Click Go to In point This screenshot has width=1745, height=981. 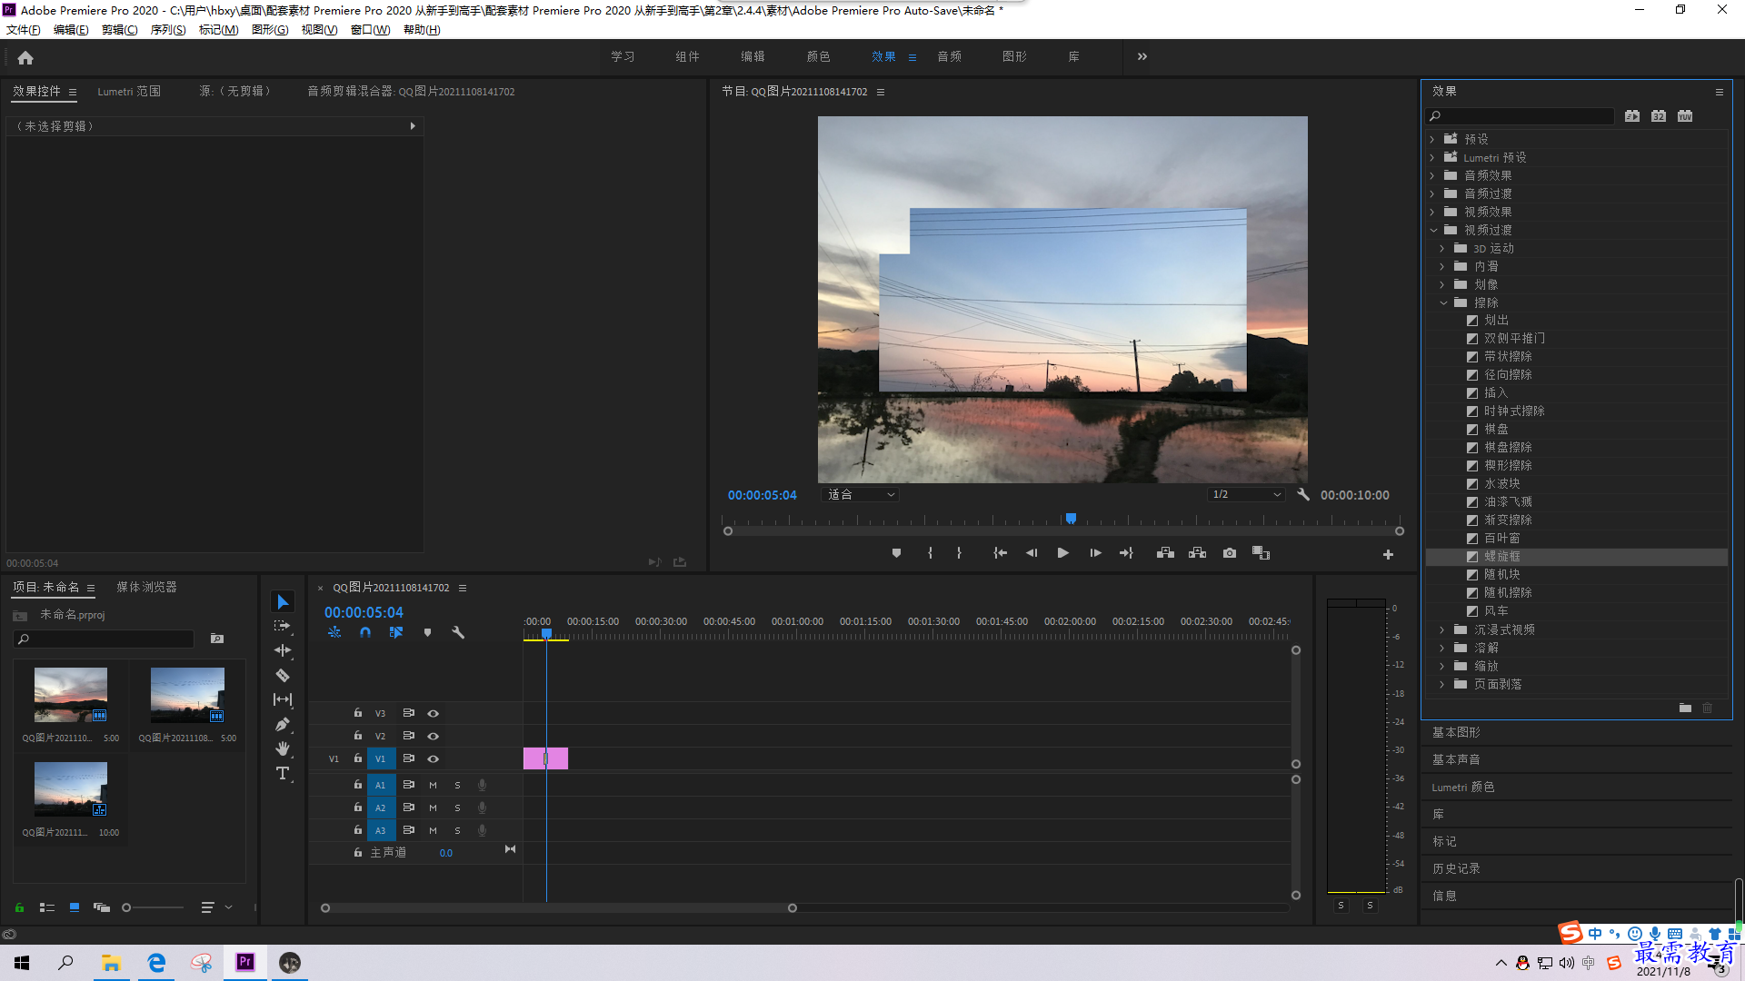[1000, 553]
